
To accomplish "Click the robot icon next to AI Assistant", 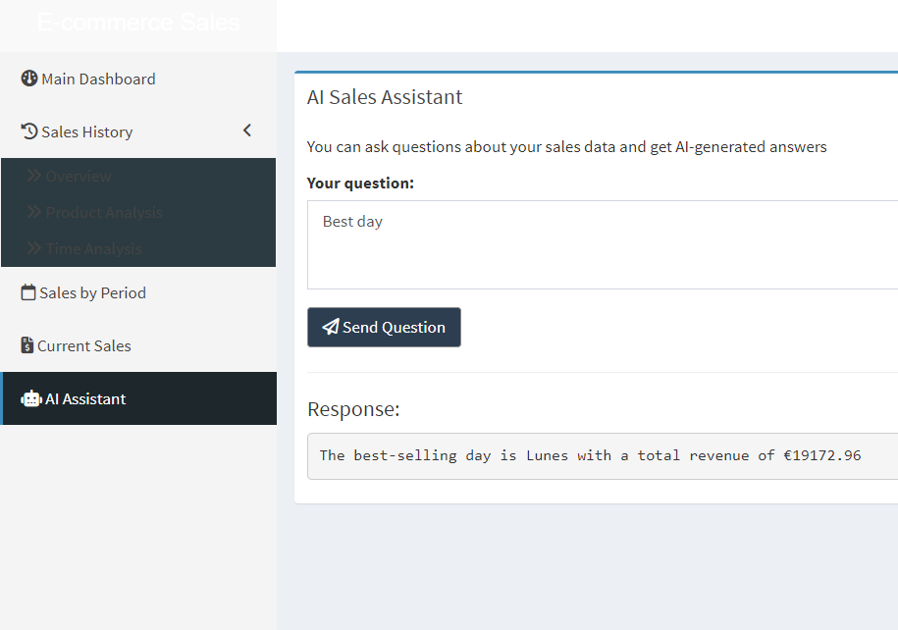I will [31, 398].
